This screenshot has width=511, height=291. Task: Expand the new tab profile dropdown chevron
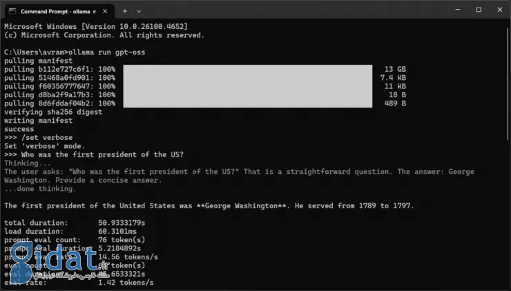[x=139, y=11]
